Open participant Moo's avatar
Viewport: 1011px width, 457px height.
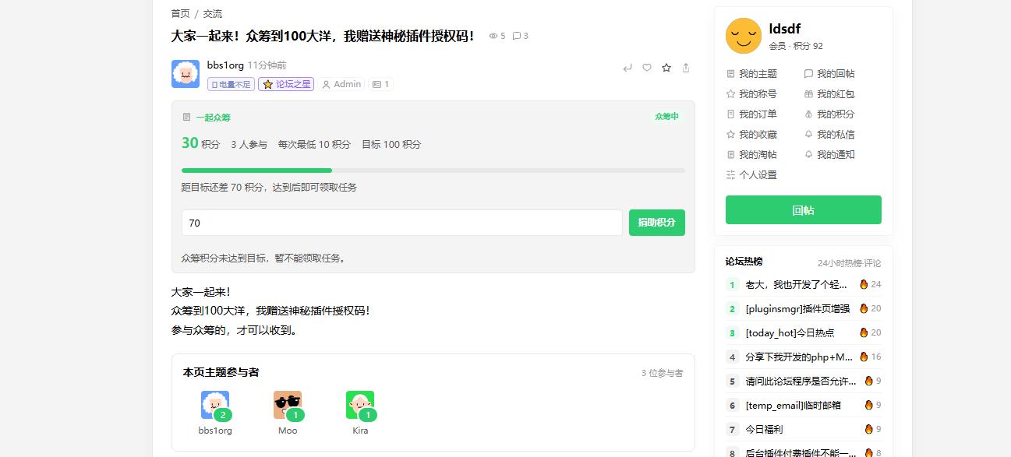(x=288, y=405)
